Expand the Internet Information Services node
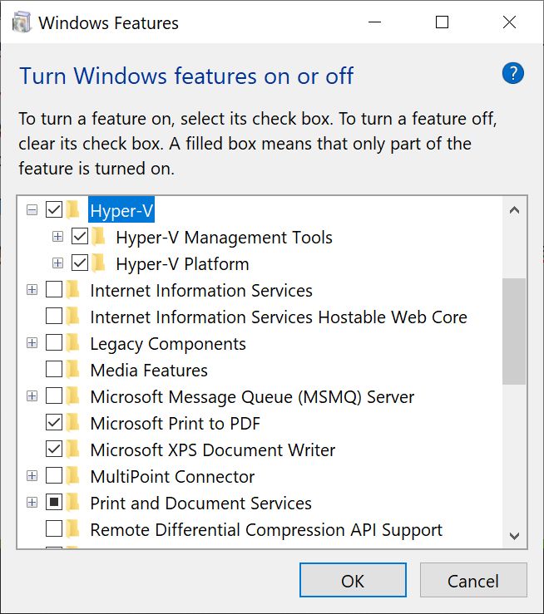 click(x=32, y=290)
